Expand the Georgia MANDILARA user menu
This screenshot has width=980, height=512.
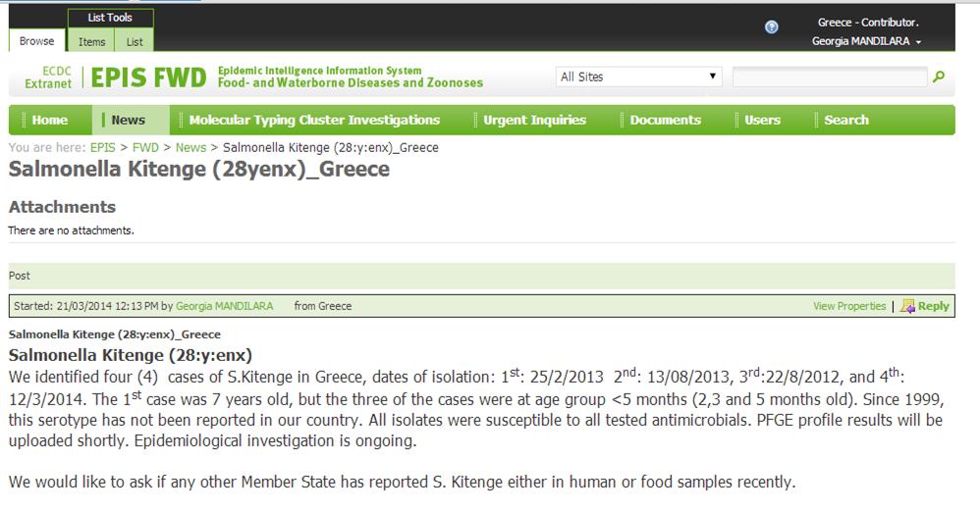(x=866, y=41)
